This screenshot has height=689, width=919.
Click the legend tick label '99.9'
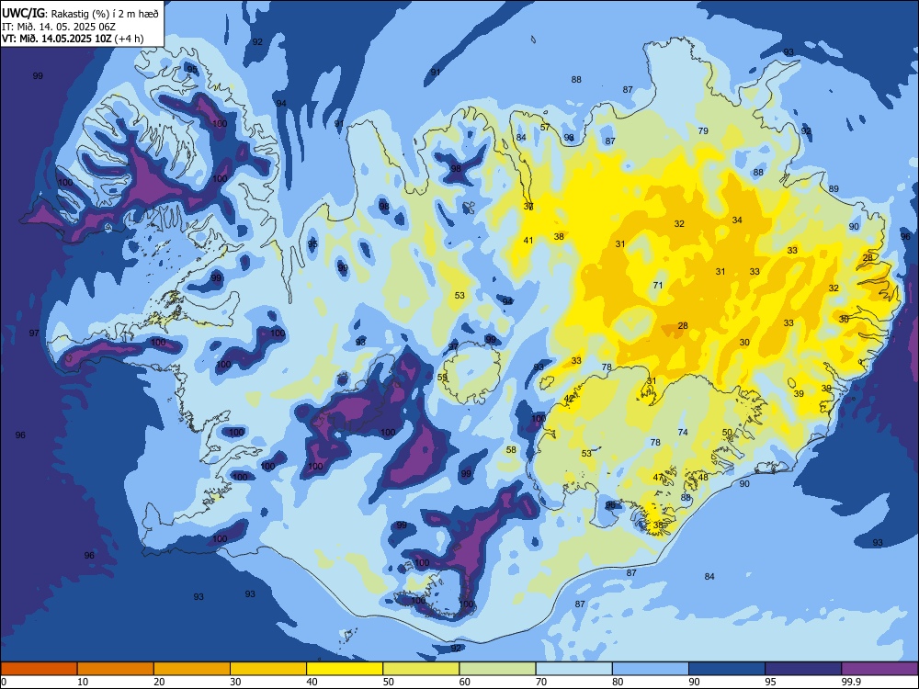(851, 682)
